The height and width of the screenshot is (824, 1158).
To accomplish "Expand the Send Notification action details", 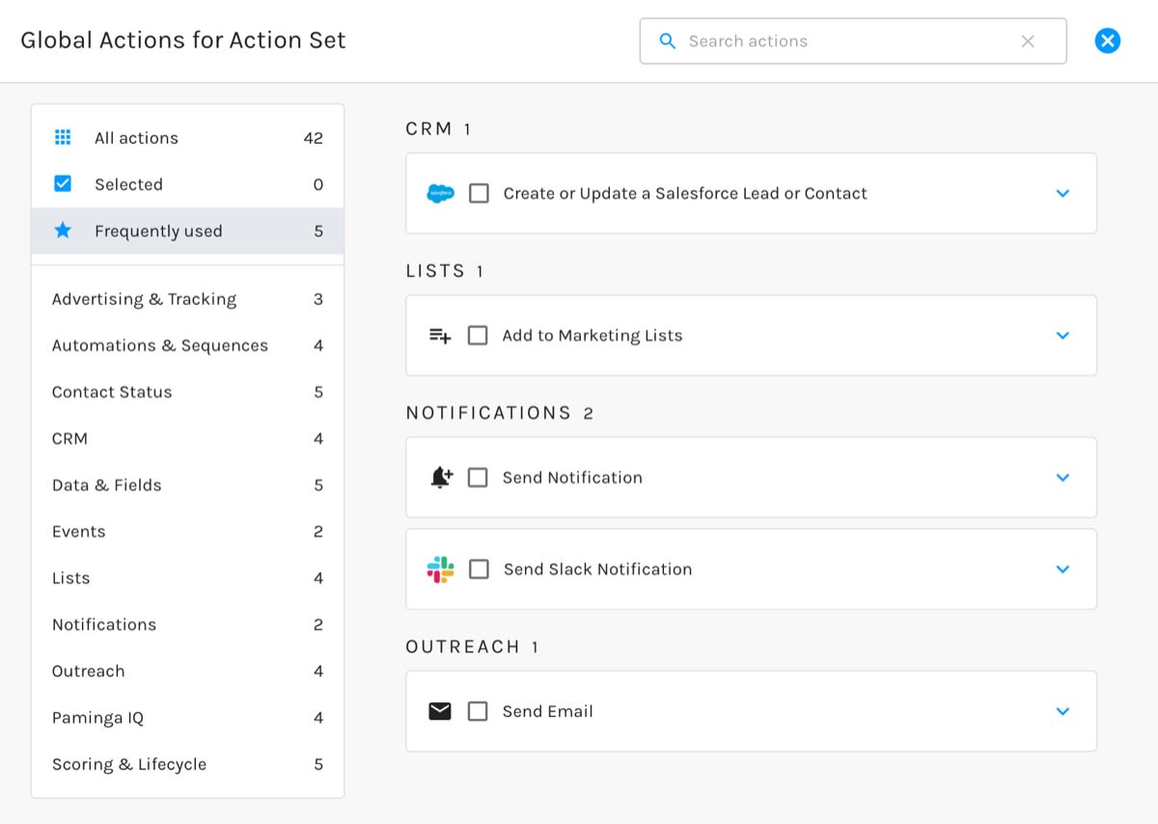I will (1062, 478).
